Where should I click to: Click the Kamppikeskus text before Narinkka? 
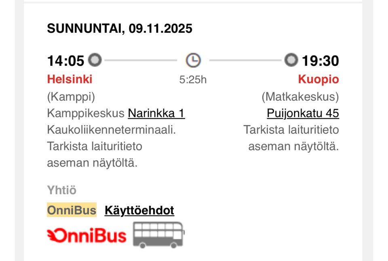[x=86, y=113]
